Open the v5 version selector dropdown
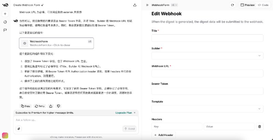This screenshot has height=140, width=273. (x=174, y=5)
